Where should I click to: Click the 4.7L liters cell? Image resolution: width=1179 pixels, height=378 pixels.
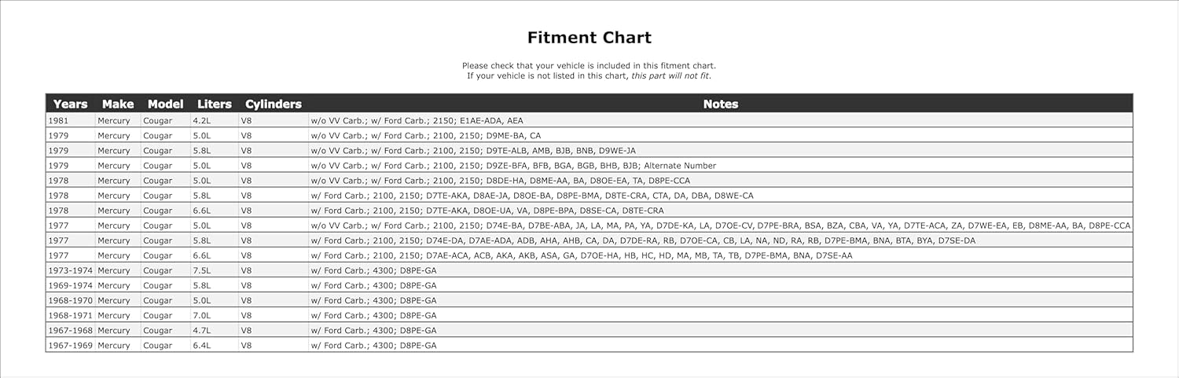point(203,330)
